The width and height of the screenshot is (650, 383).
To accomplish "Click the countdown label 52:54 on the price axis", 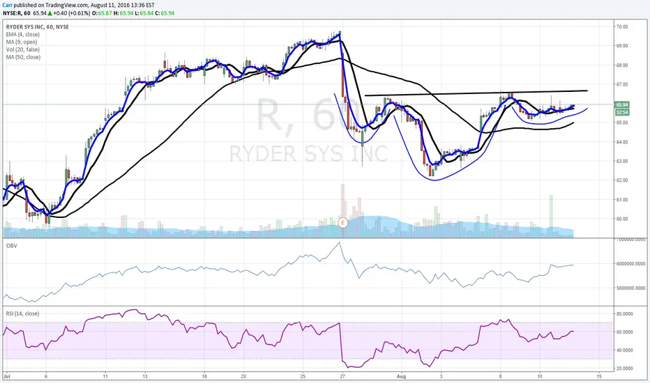I will [622, 112].
